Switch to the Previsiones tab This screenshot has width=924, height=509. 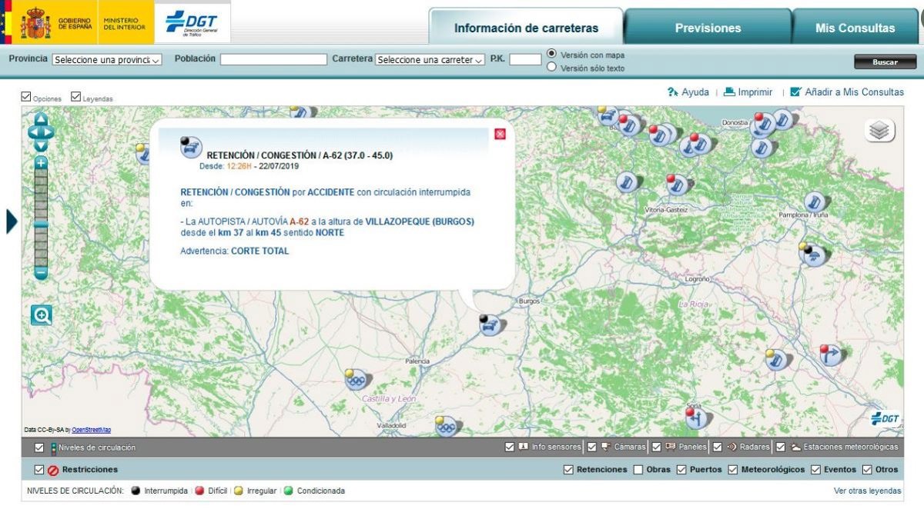pos(708,28)
